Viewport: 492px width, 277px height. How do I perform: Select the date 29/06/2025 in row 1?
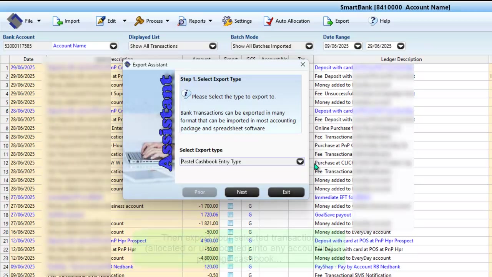pyautogui.click(x=23, y=68)
